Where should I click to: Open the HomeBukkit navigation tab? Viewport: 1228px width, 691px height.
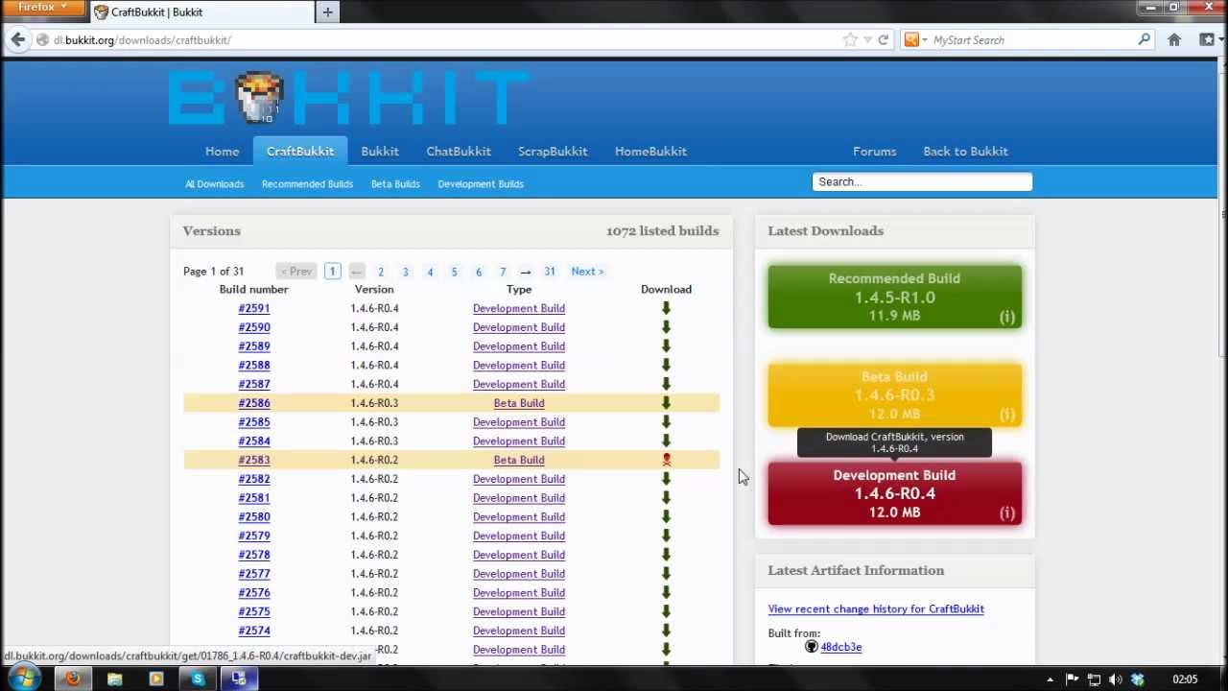[650, 151]
